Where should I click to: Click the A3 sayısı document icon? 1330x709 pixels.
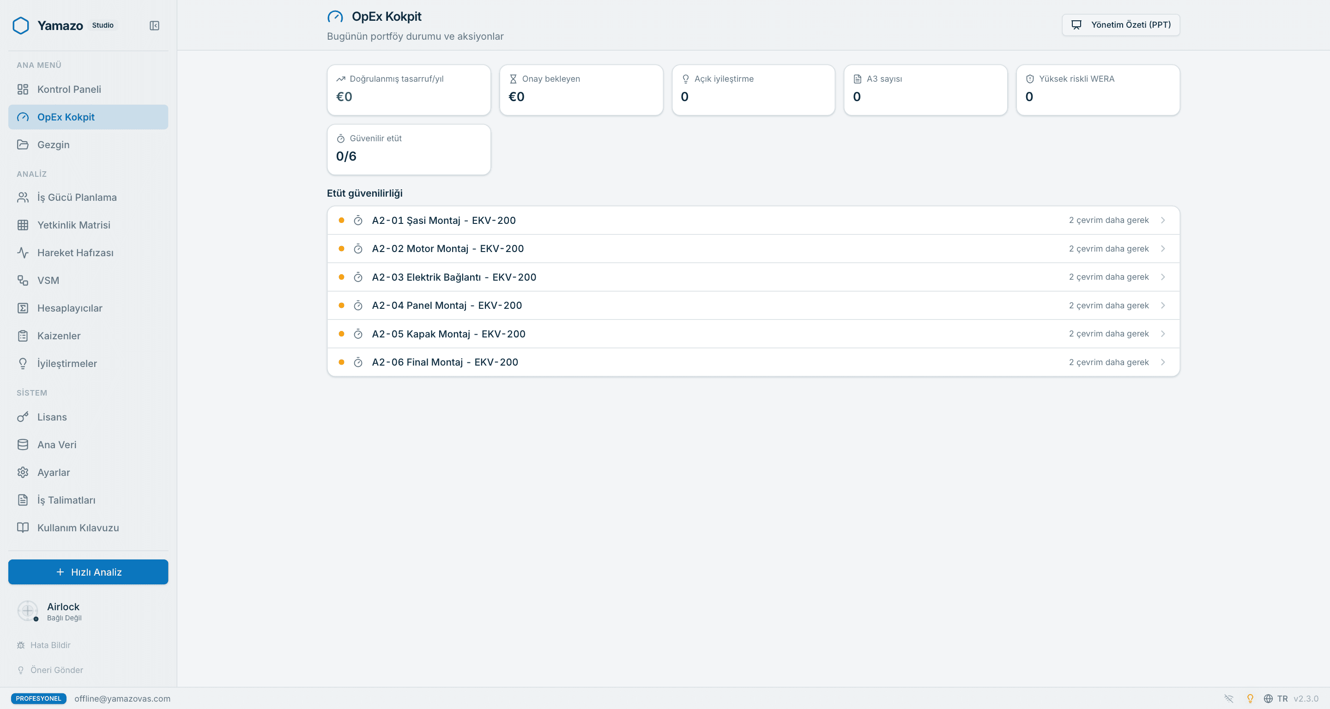pos(857,79)
